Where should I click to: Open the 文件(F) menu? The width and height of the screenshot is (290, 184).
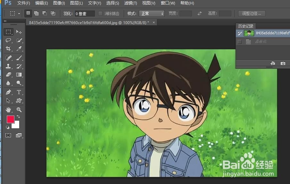(x=24, y=3)
